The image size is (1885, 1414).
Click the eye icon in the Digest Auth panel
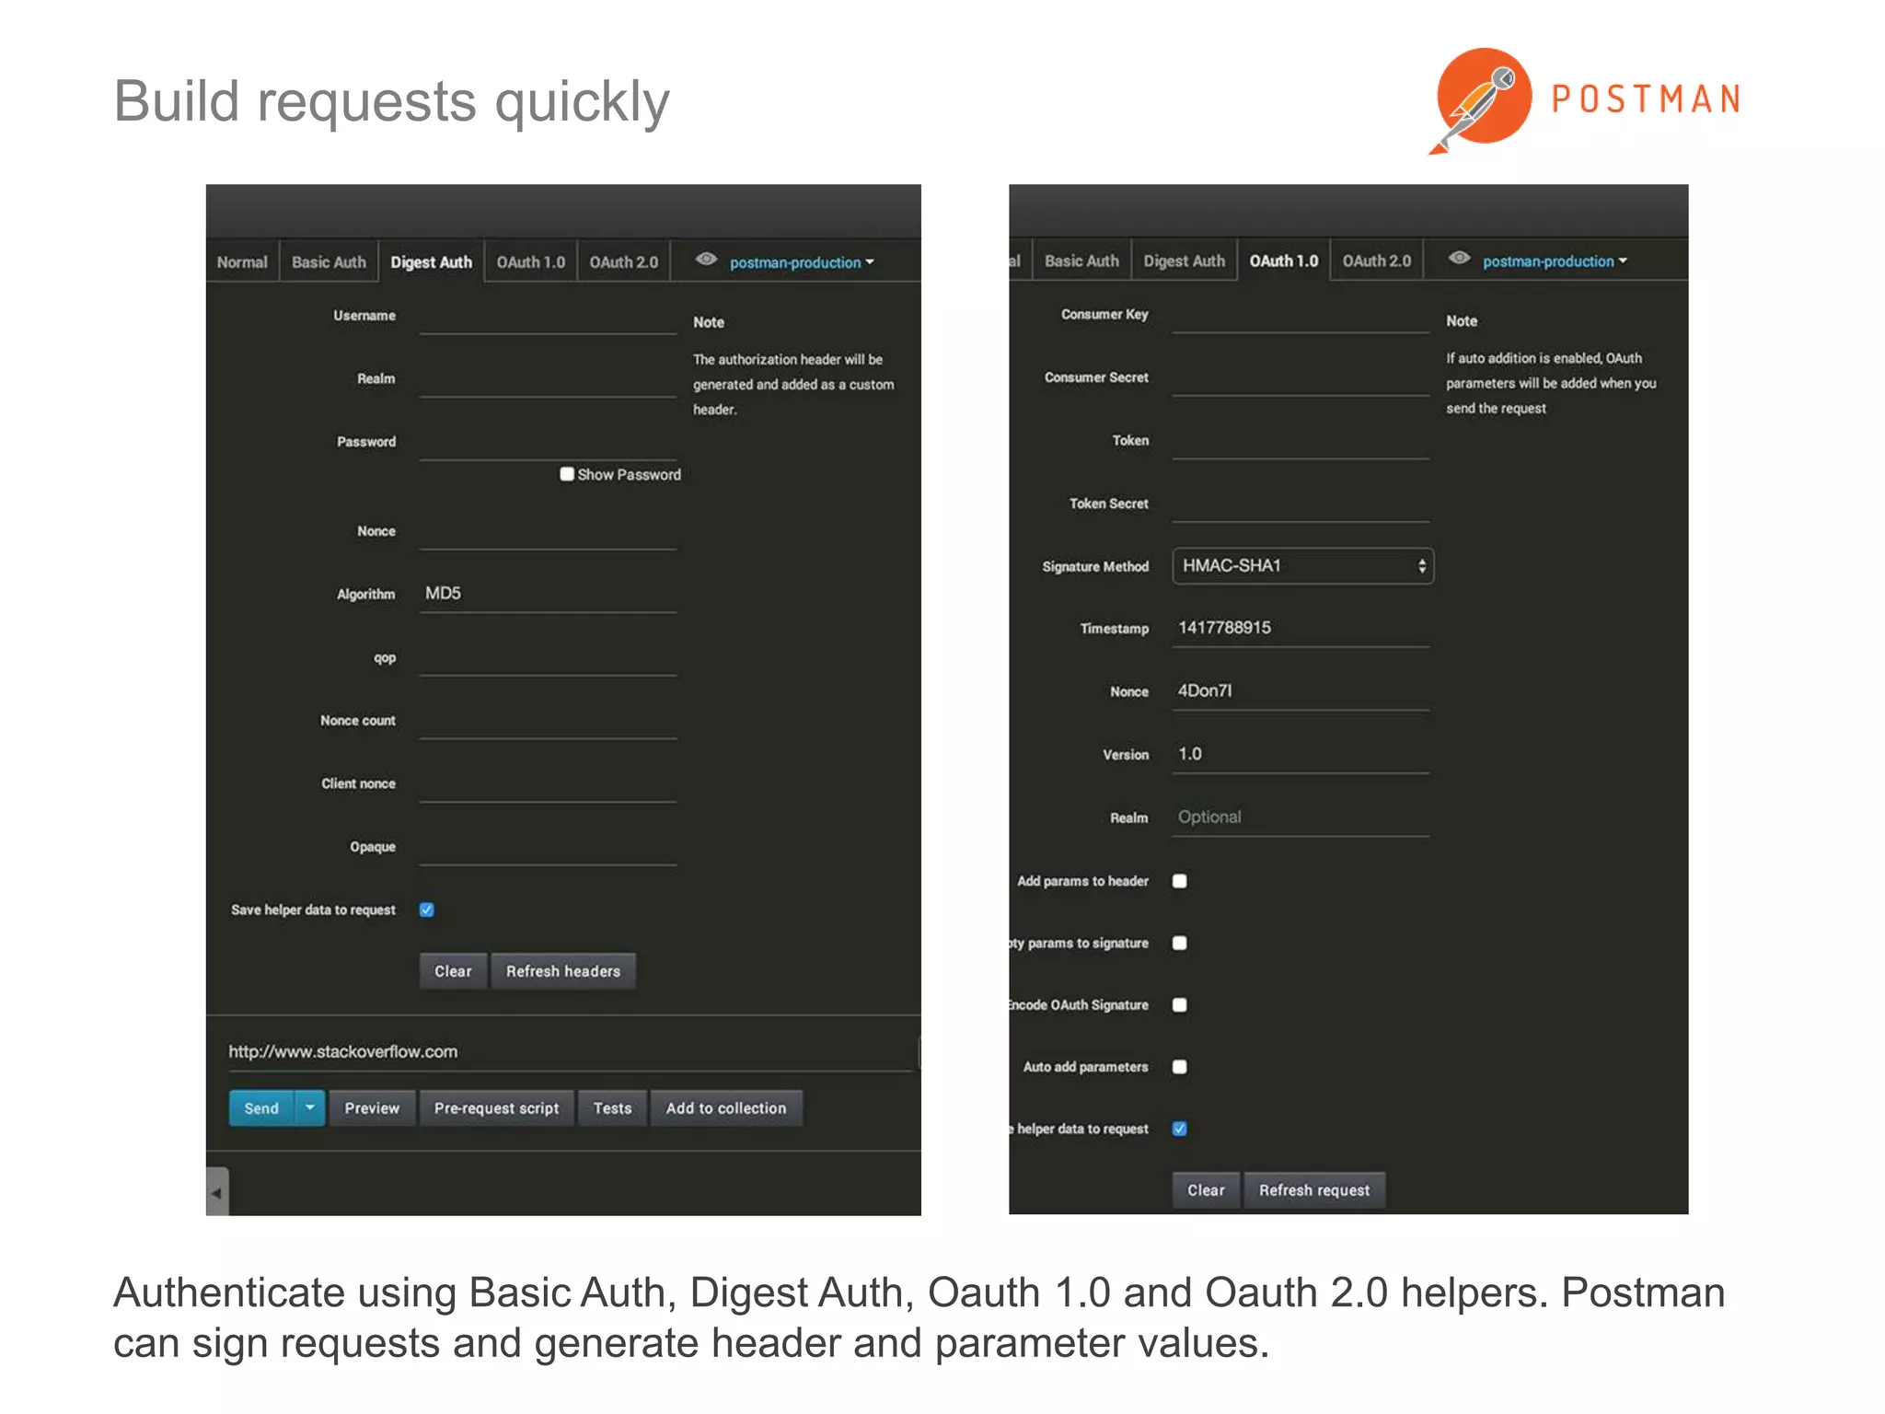[706, 260]
